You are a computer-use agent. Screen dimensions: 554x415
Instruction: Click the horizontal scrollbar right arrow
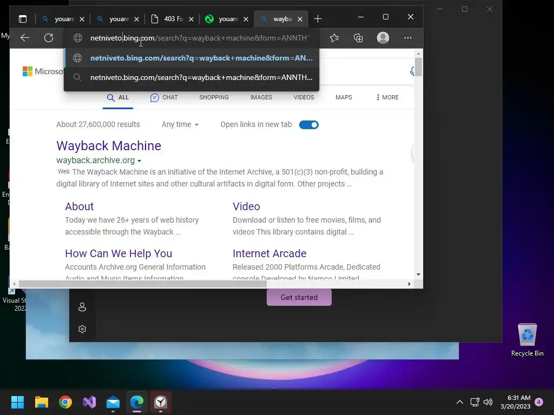pyautogui.click(x=410, y=284)
